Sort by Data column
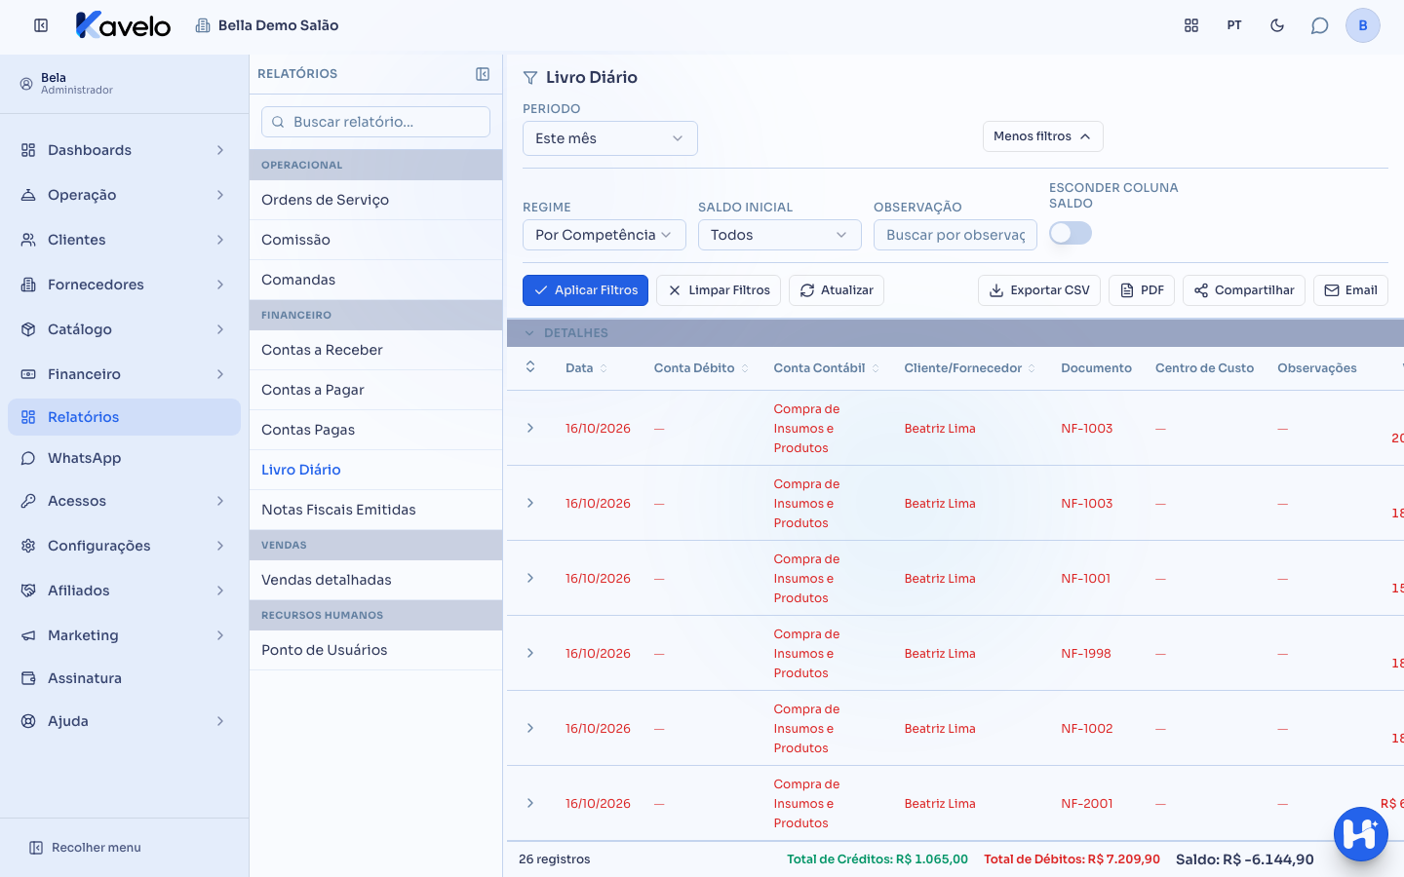The image size is (1404, 877). pos(586,368)
